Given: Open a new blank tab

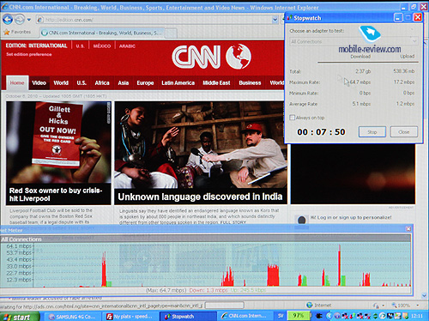Looking at the screenshot, I should click(171, 33).
